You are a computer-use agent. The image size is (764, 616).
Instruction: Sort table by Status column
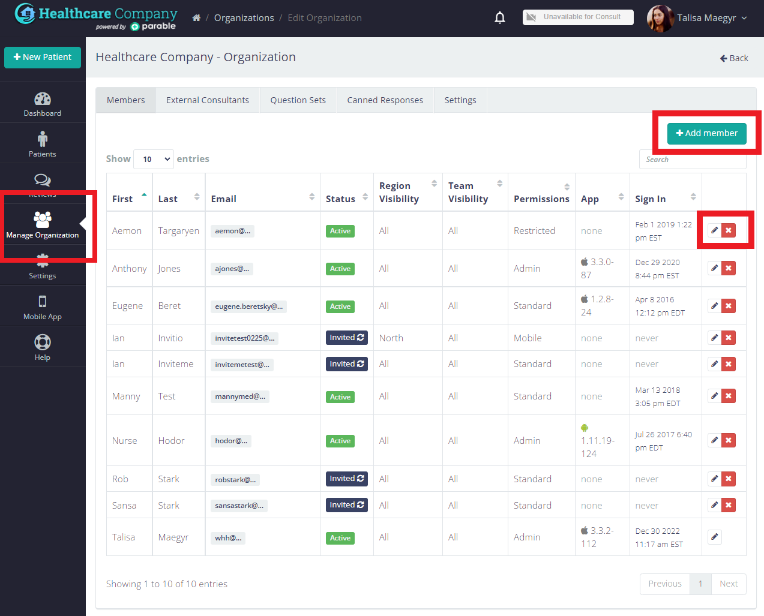pyautogui.click(x=347, y=193)
